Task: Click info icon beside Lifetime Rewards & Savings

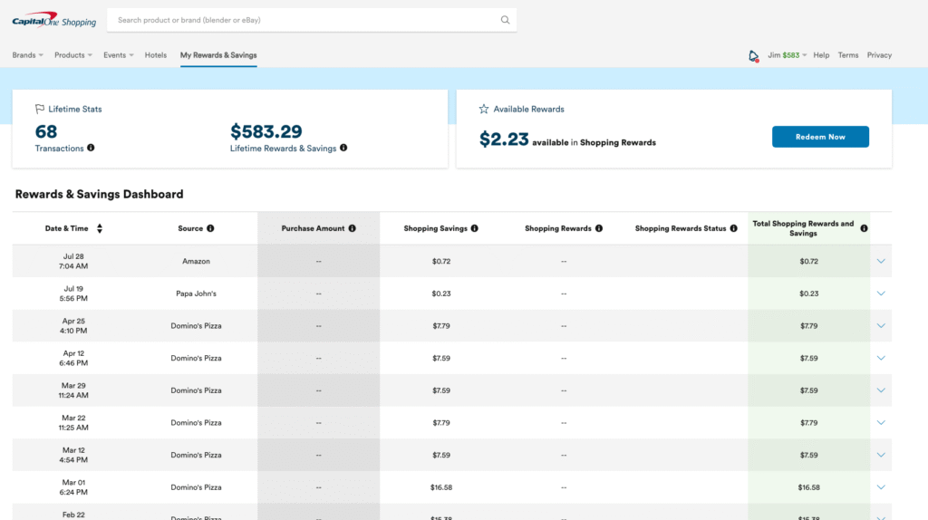Action: tap(343, 149)
